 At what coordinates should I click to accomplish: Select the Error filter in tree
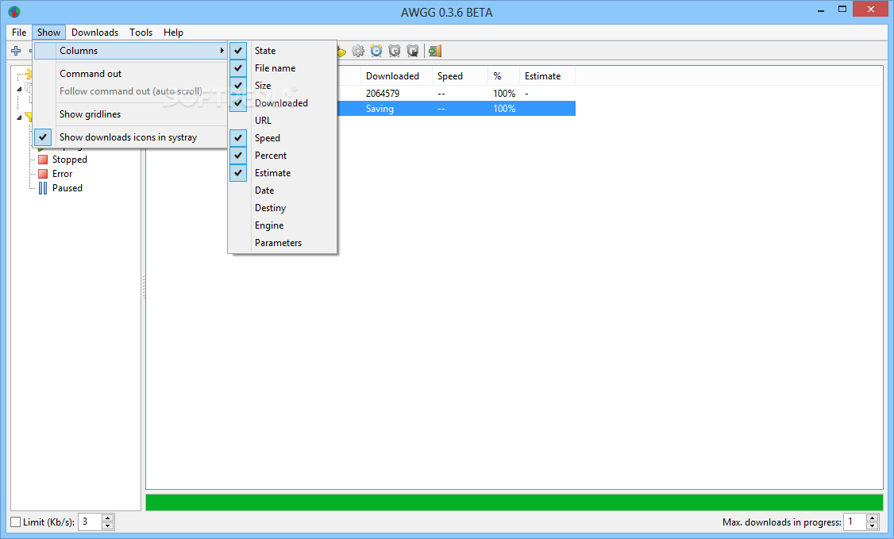(x=62, y=174)
